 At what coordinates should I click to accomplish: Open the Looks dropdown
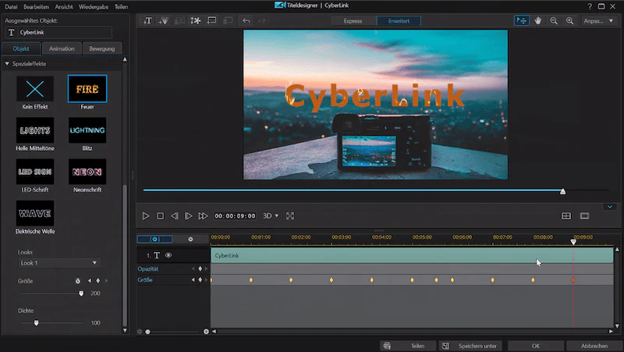coord(59,263)
